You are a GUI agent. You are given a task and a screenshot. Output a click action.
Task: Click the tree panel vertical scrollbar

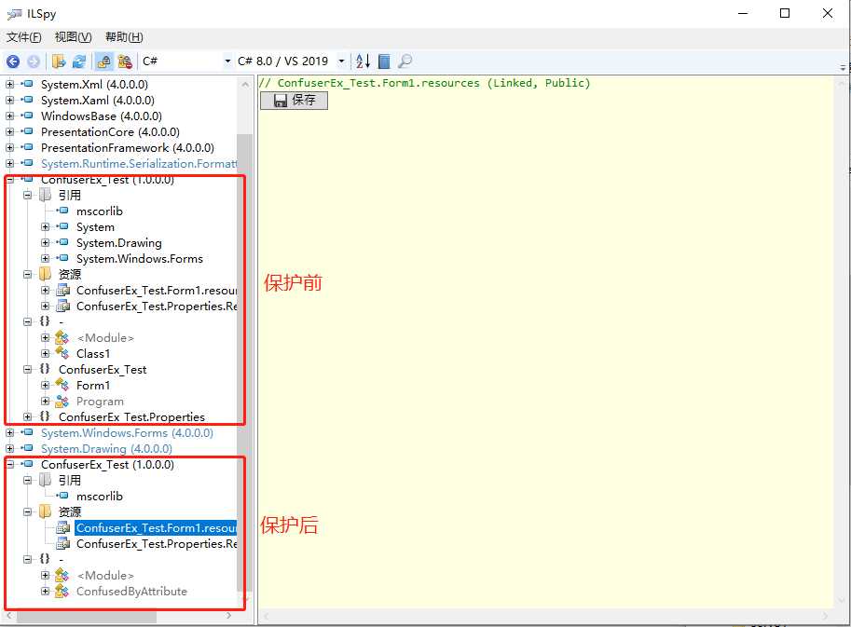[x=245, y=362]
